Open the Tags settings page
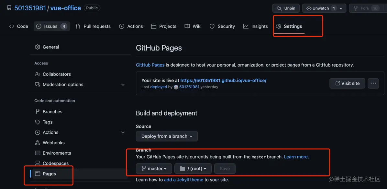The height and width of the screenshot is (189, 387). click(47, 122)
